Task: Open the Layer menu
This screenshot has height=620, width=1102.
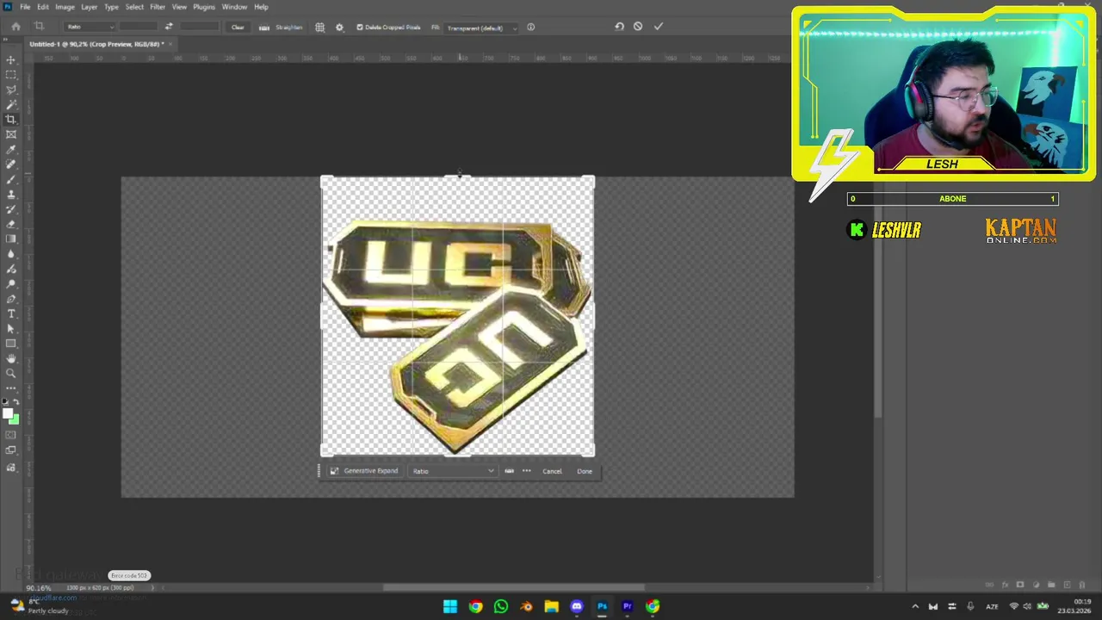Action: [x=89, y=7]
